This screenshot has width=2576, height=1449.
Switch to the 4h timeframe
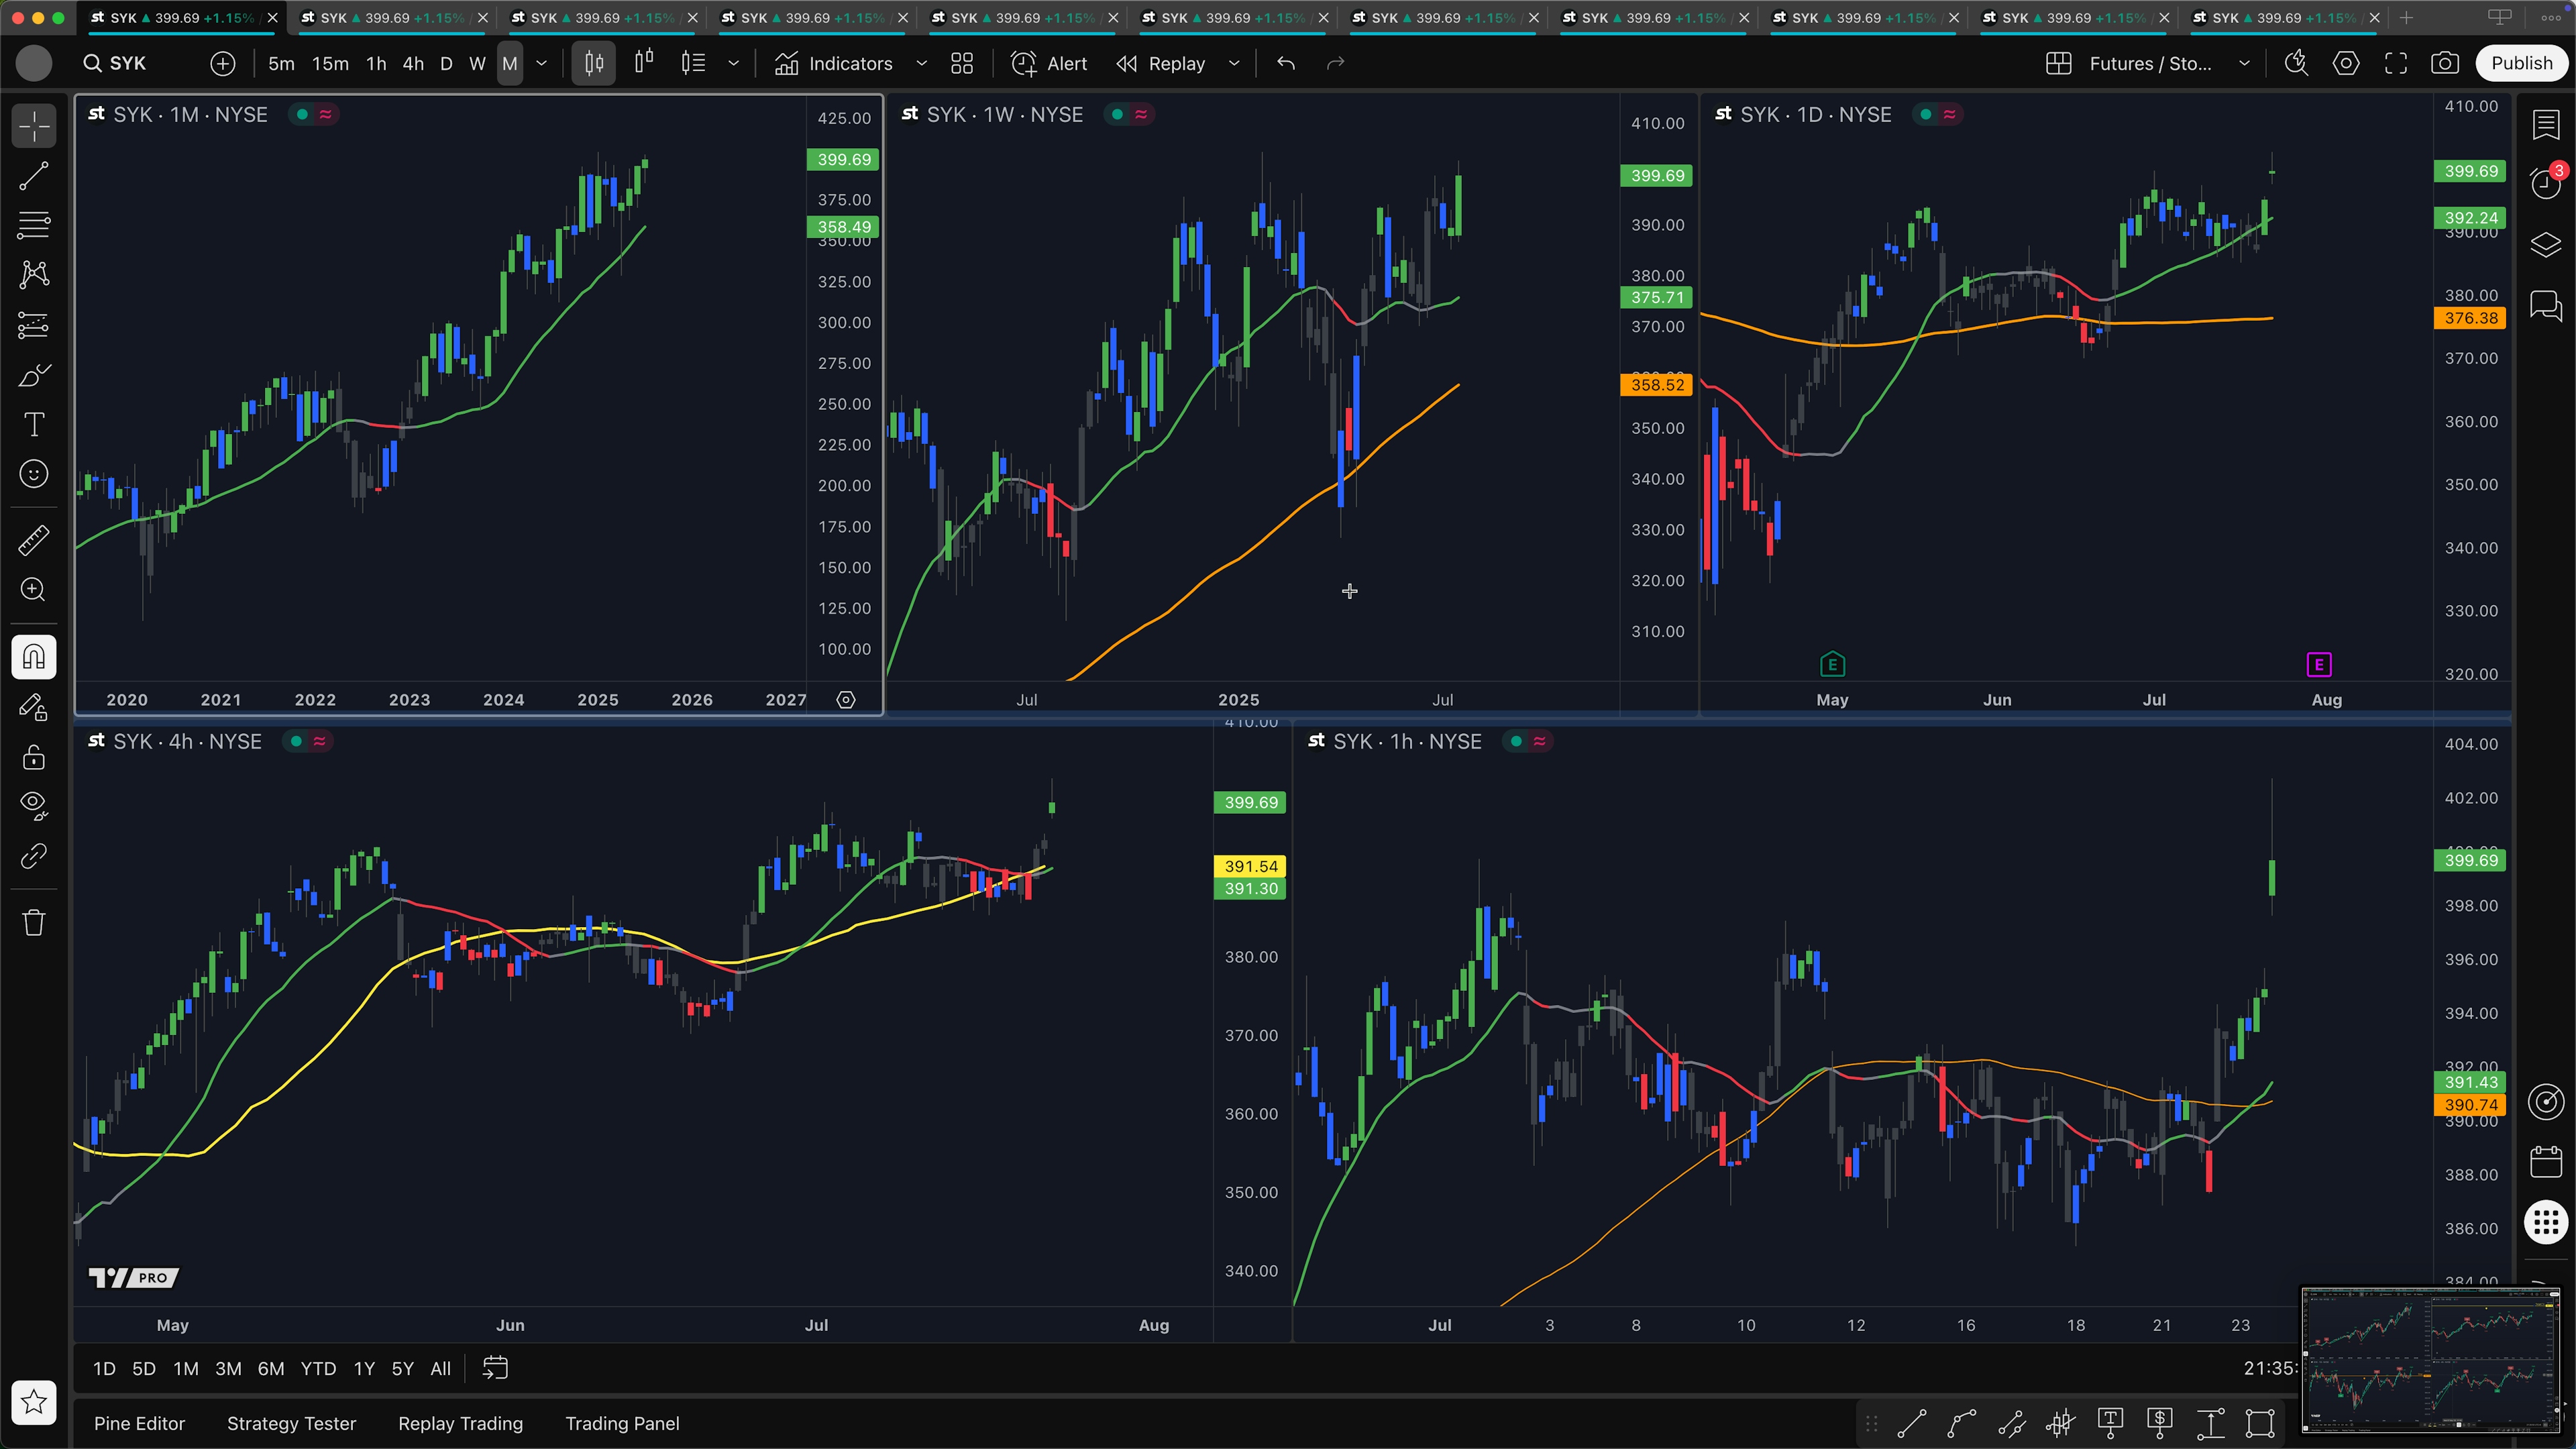point(413,63)
